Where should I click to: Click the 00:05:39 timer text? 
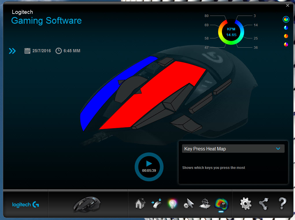(x=149, y=171)
